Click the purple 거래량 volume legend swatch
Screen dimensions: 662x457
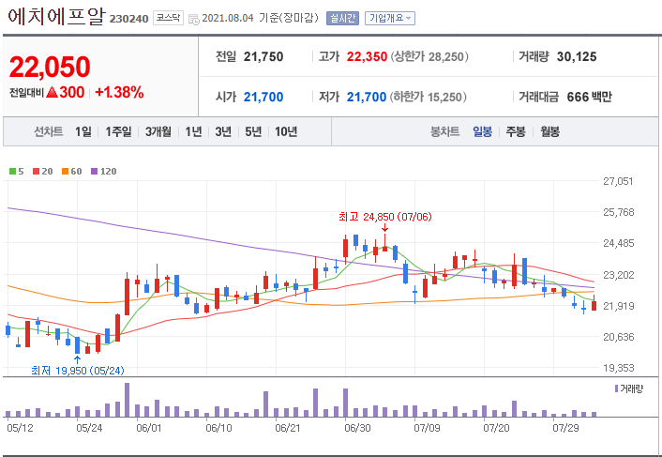[x=616, y=388]
